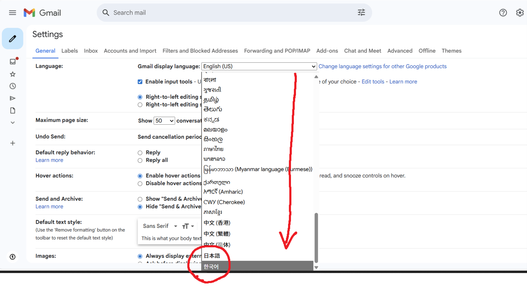Screen dimensions: 527x303
Task: Switch to Offline tab
Action: [427, 51]
